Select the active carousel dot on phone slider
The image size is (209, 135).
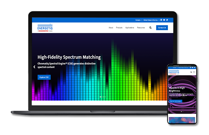181,111
